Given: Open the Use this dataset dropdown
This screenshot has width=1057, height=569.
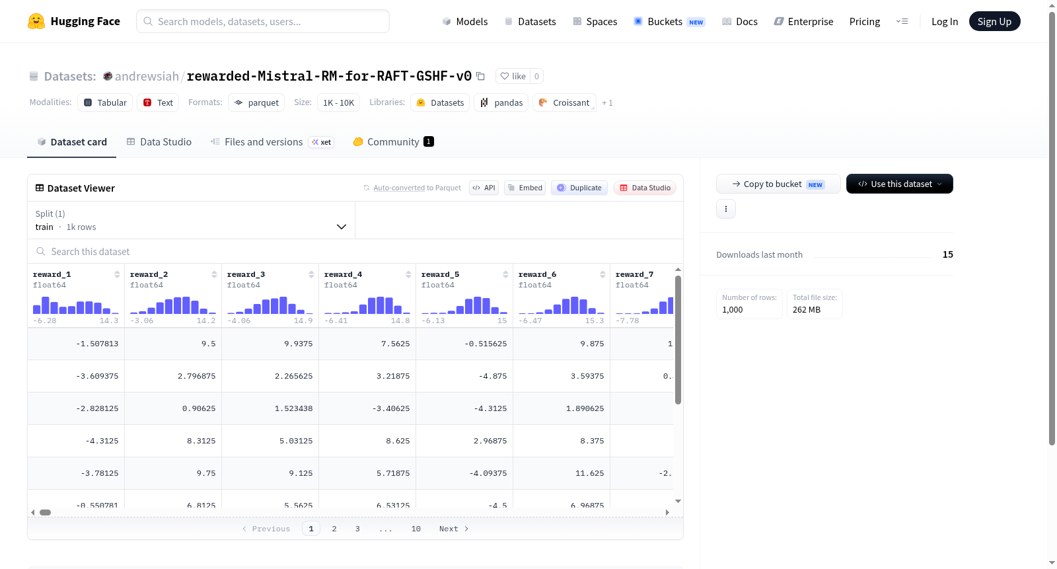Looking at the screenshot, I should (900, 184).
